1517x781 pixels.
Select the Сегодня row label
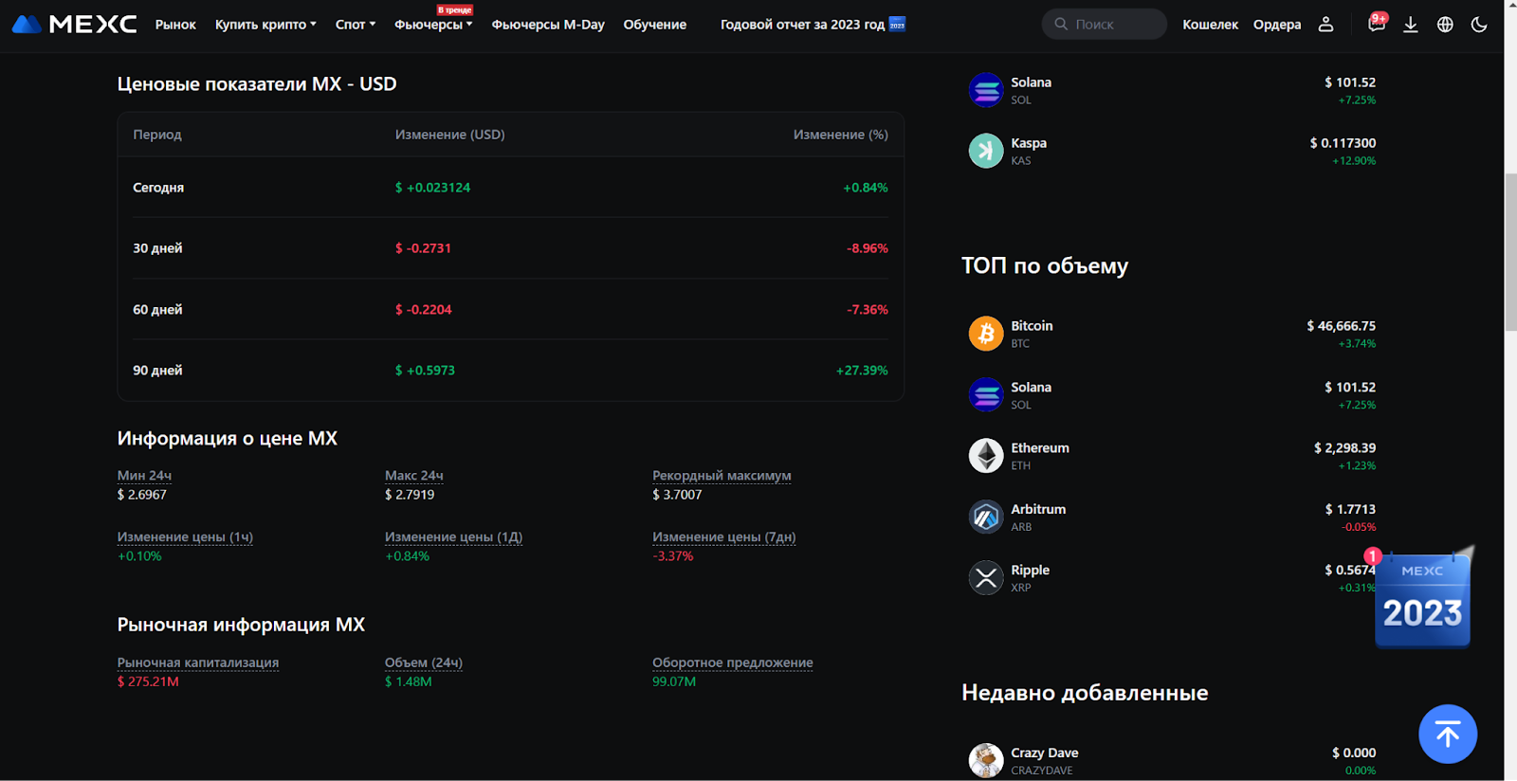pyautogui.click(x=158, y=188)
